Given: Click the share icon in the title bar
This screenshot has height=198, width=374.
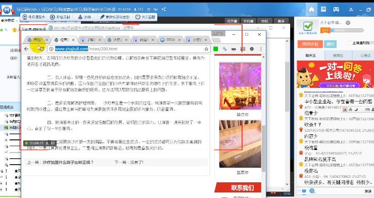Looking at the screenshot, I should 164,9.
